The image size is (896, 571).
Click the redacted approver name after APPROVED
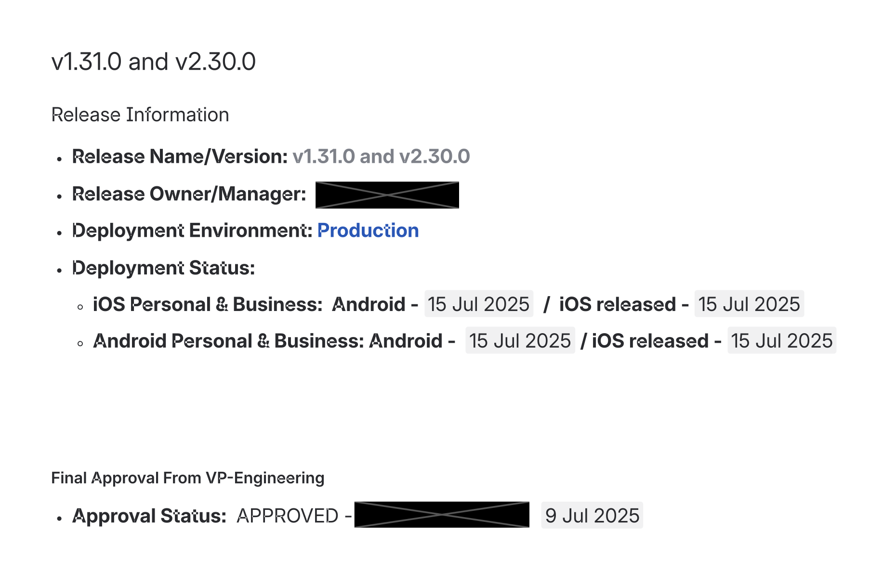[x=441, y=515]
